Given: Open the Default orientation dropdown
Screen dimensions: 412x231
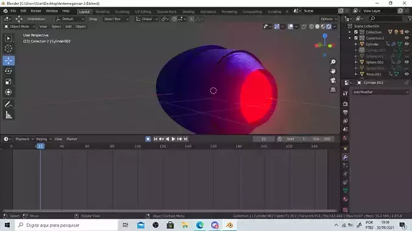Looking at the screenshot, I should tap(70, 19).
